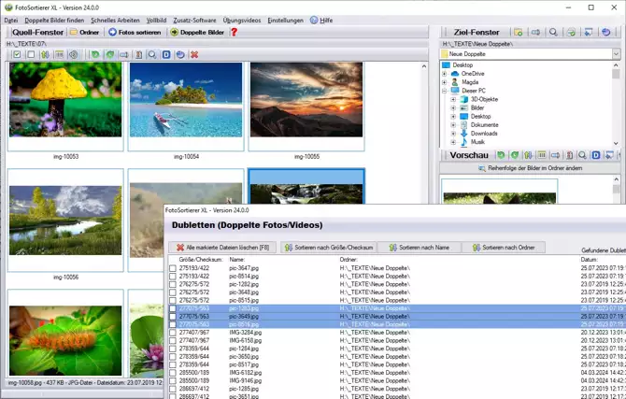The image size is (626, 399).
Task: Click the magnifier icon in Quell-Fenster toolbar
Action: 152,55
